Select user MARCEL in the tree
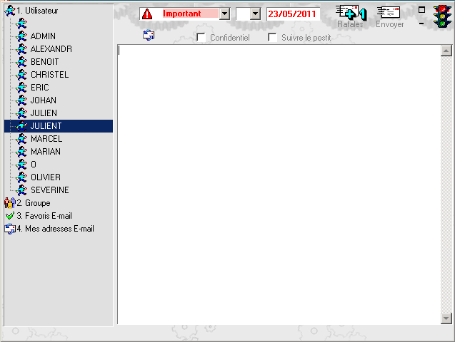The width and height of the screenshot is (455, 342). pyautogui.click(x=46, y=139)
